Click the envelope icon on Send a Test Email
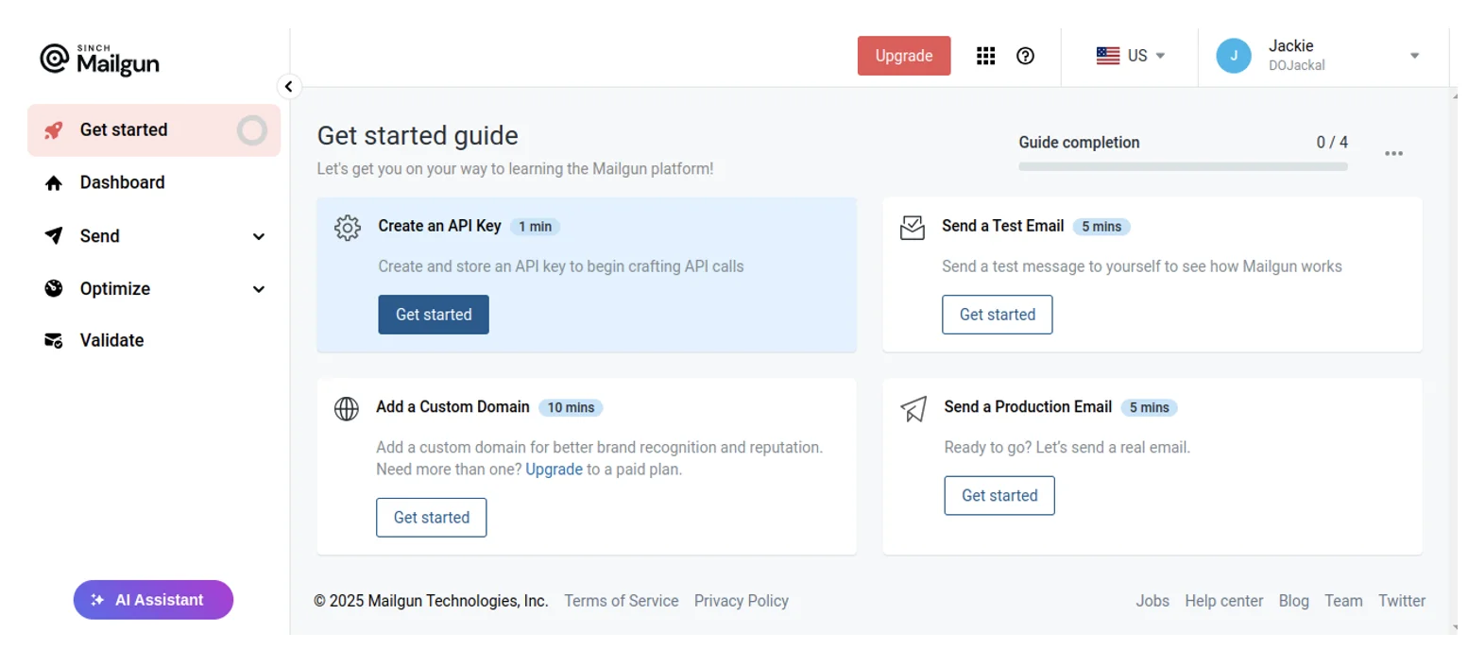 pyautogui.click(x=913, y=228)
